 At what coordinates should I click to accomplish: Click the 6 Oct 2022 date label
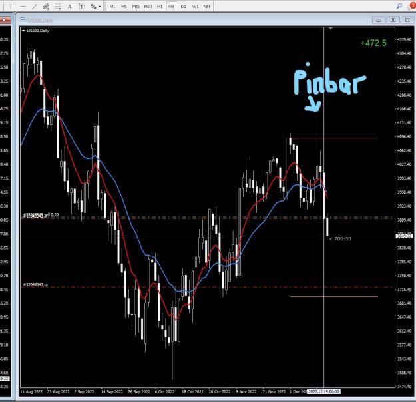[x=165, y=392]
